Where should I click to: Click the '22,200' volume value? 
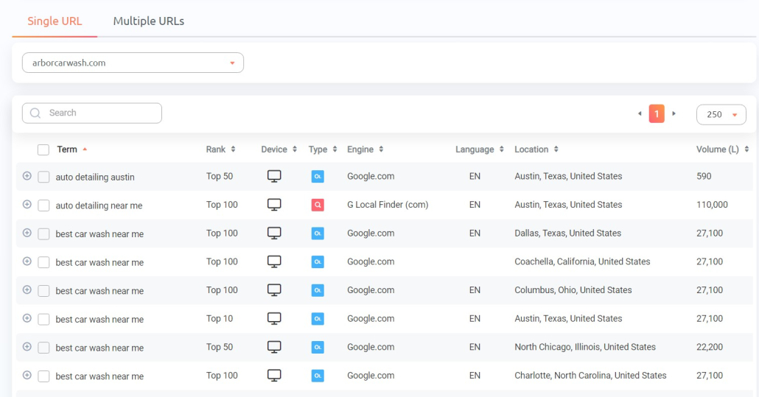(710, 347)
